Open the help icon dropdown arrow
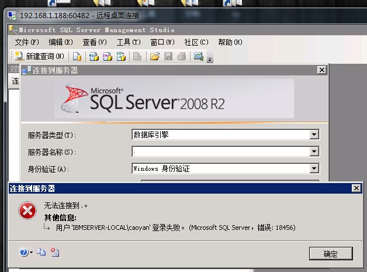367x272 pixels. (x=31, y=253)
